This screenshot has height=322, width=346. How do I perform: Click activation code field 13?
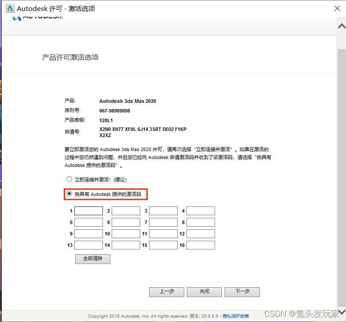point(88,245)
